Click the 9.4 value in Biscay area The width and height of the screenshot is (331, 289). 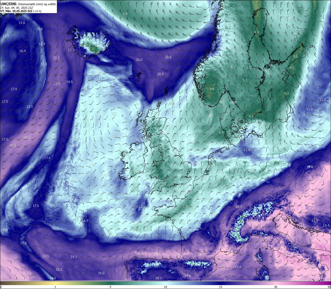coord(117,211)
